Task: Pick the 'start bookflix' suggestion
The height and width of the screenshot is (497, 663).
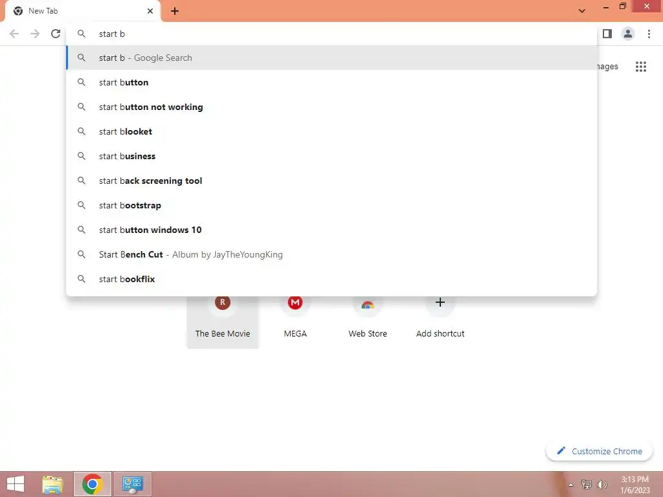Action: [x=331, y=279]
